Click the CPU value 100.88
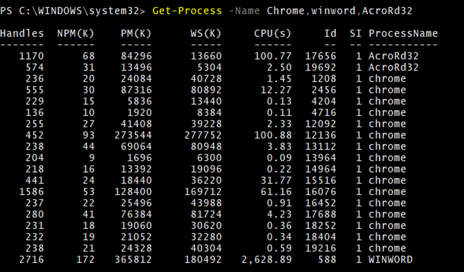The image size is (464, 272). click(273, 135)
